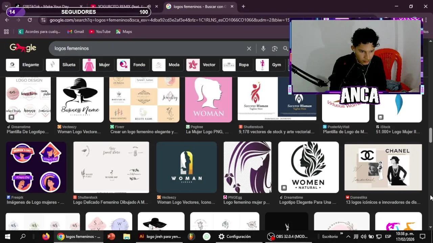
Task: Open the tab search dropdown
Action: pos(6,6)
